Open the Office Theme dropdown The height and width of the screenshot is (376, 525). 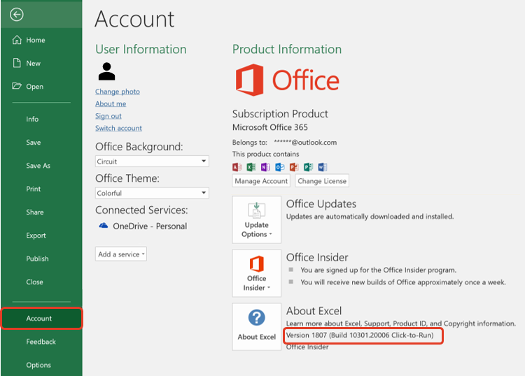(x=152, y=193)
